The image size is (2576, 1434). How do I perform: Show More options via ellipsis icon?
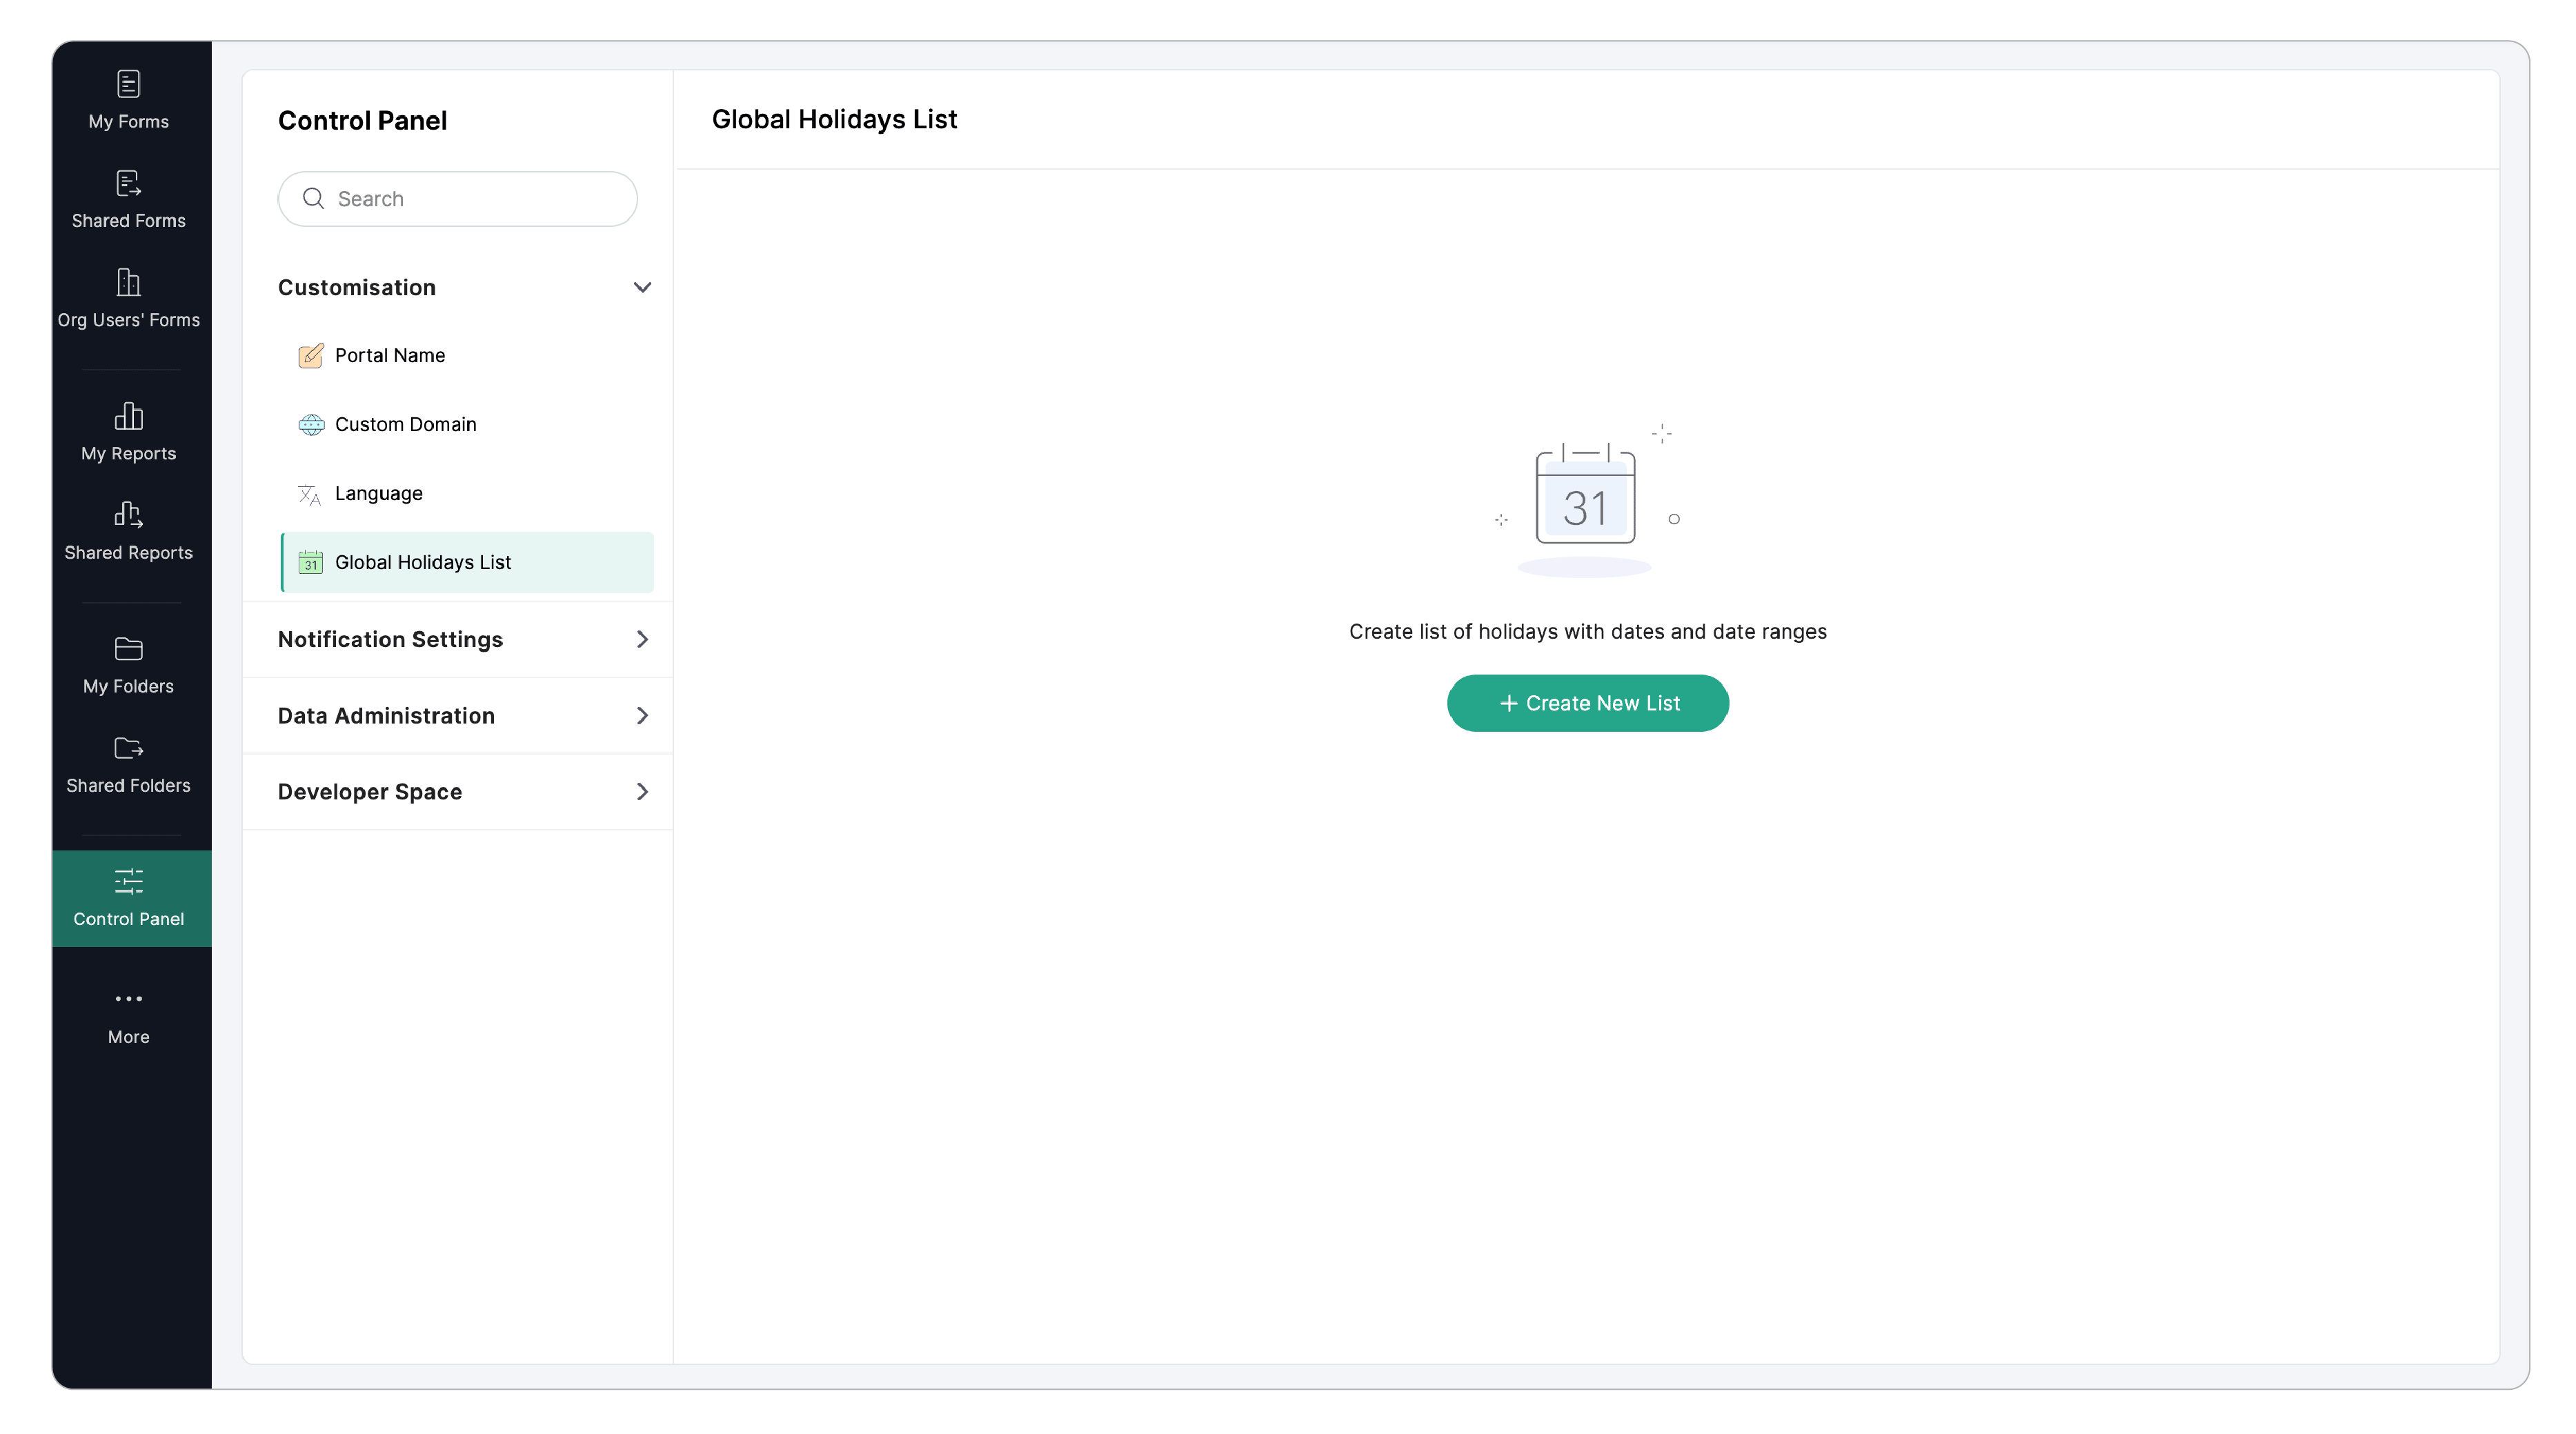(128, 998)
